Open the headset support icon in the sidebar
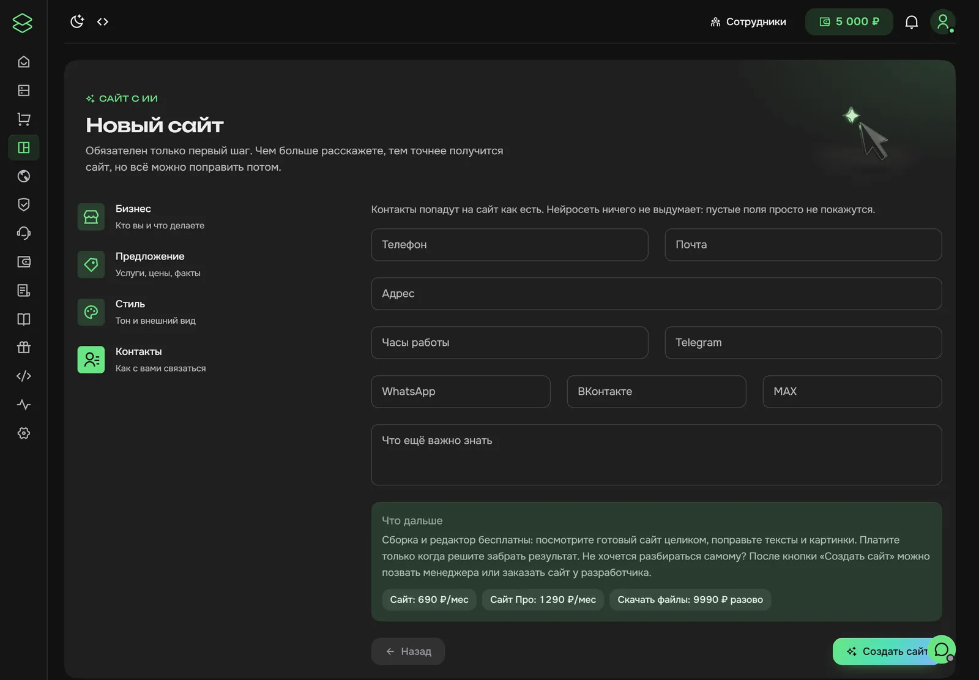 point(24,233)
